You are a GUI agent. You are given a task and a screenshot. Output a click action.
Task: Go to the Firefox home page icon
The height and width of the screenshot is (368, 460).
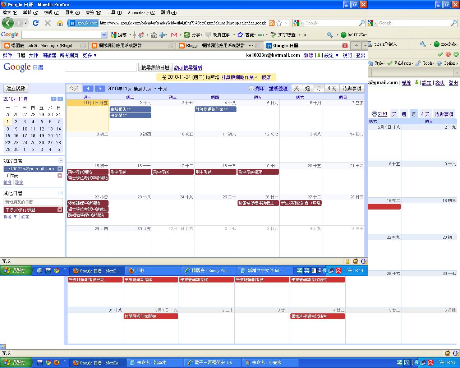point(60,23)
